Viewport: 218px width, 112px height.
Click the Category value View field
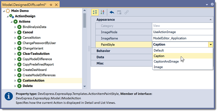click(x=183, y=26)
